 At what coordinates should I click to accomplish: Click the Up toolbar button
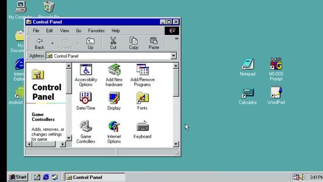(90, 43)
